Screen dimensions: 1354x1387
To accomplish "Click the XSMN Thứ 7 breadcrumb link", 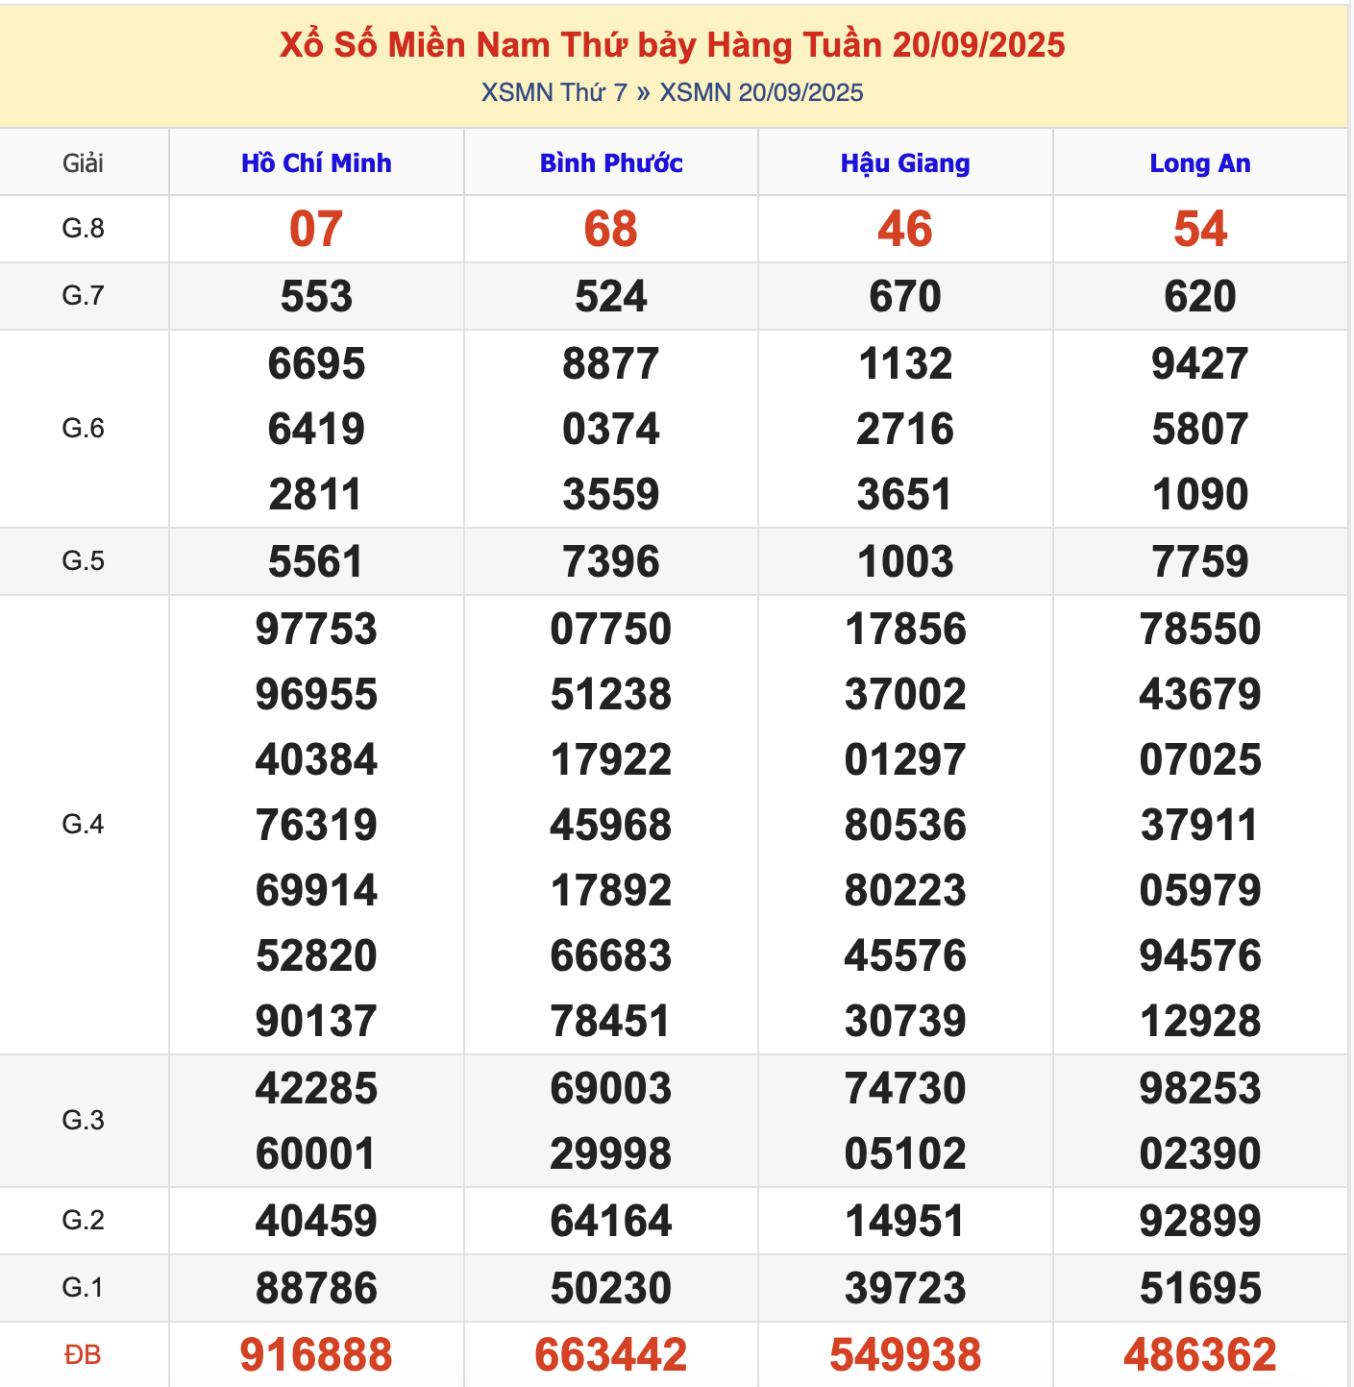I will click(554, 92).
